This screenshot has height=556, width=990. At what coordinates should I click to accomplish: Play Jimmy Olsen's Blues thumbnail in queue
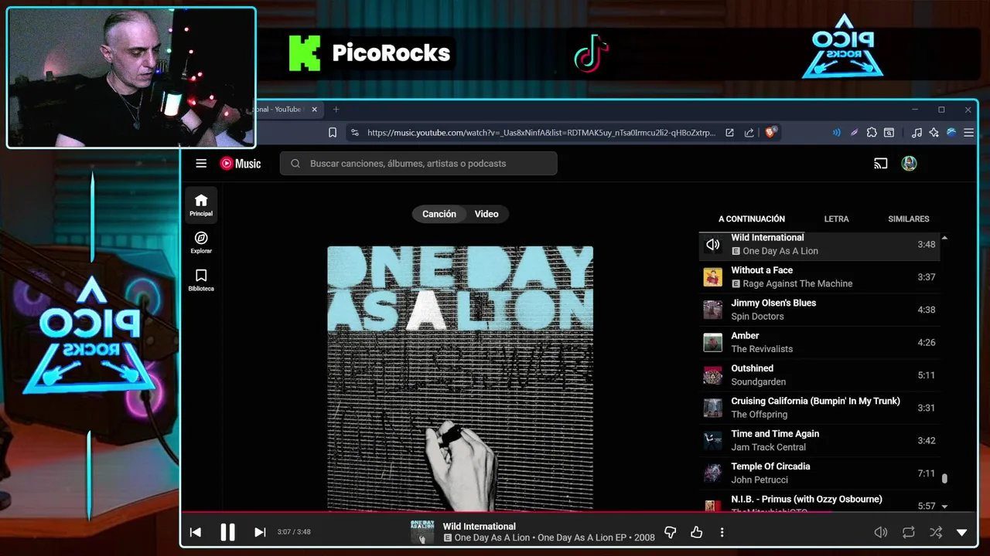tap(712, 310)
